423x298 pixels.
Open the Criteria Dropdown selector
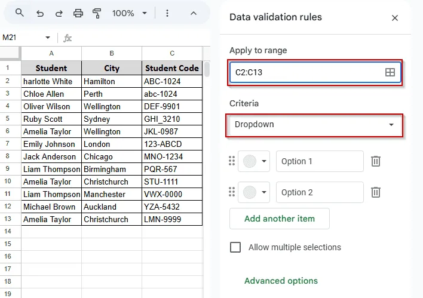point(314,125)
